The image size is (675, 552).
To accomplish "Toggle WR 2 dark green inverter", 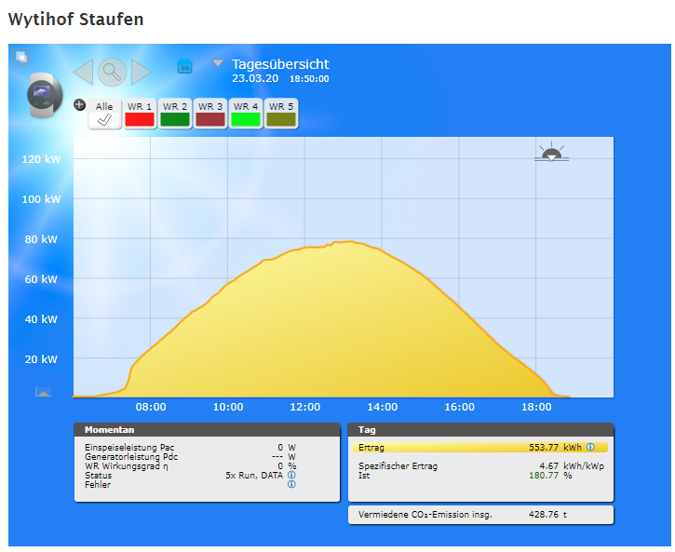I will point(175,114).
